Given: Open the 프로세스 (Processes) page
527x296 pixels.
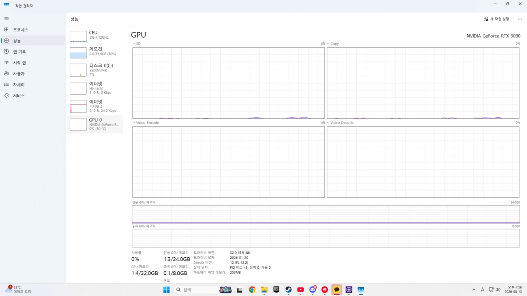Looking at the screenshot, I should 33,30.
